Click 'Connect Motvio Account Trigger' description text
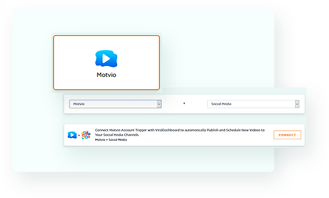Image resolution: width=329 pixels, height=198 pixels. click(121, 130)
